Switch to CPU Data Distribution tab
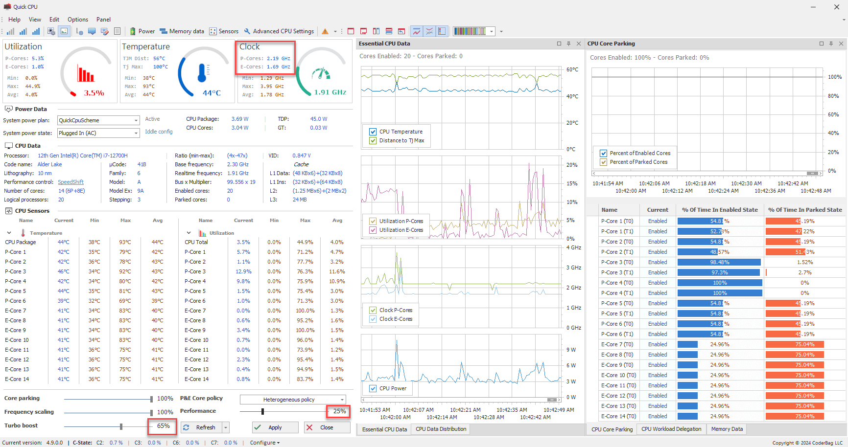 [441, 429]
